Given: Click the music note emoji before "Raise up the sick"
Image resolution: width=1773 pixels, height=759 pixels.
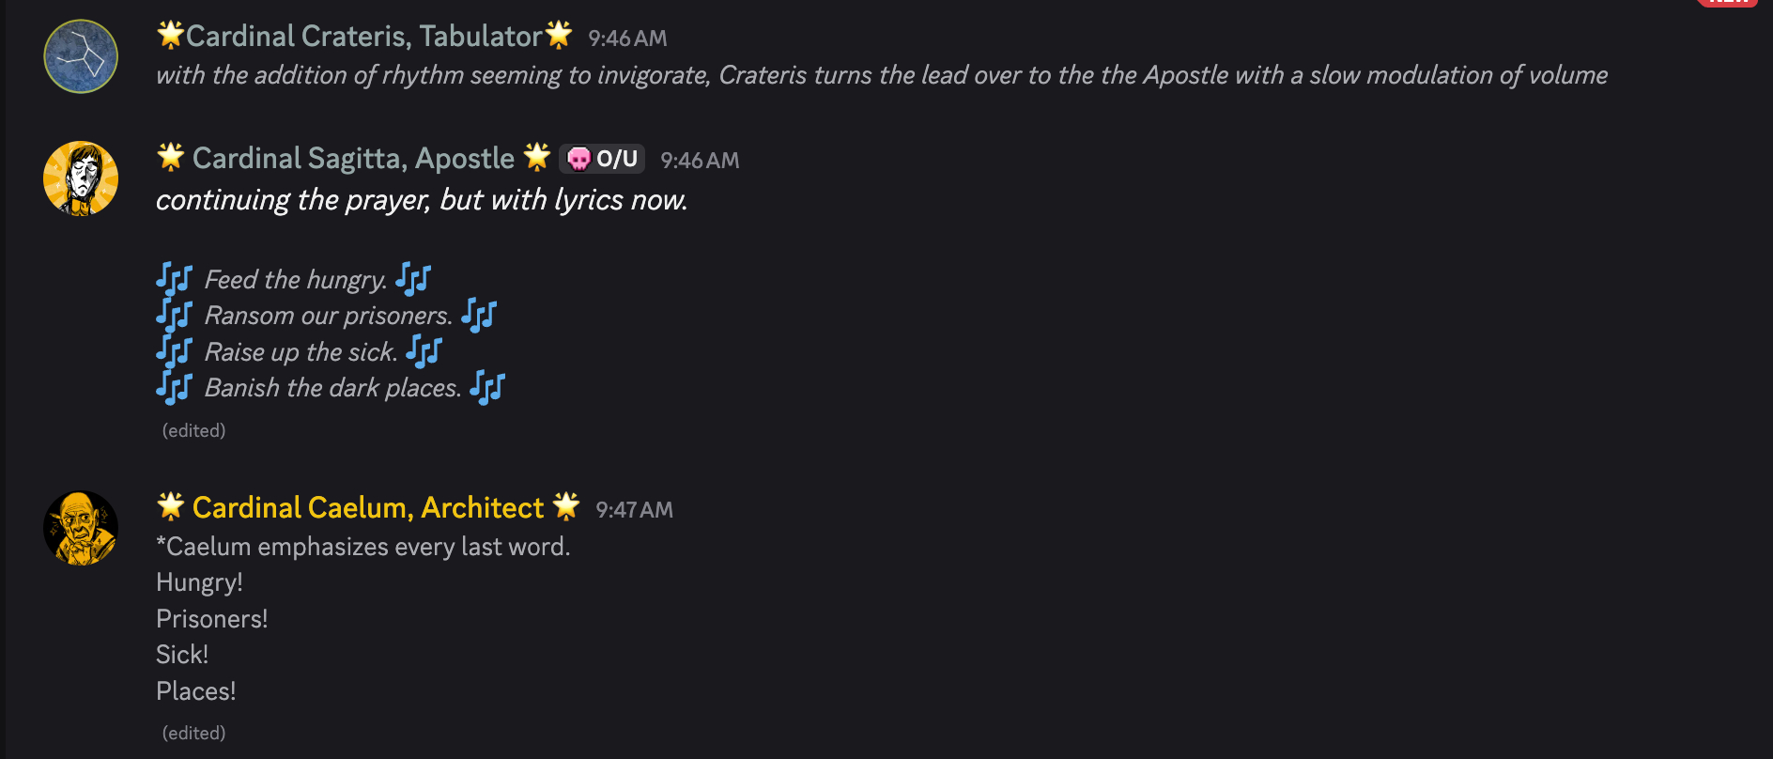Looking at the screenshot, I should (x=174, y=351).
